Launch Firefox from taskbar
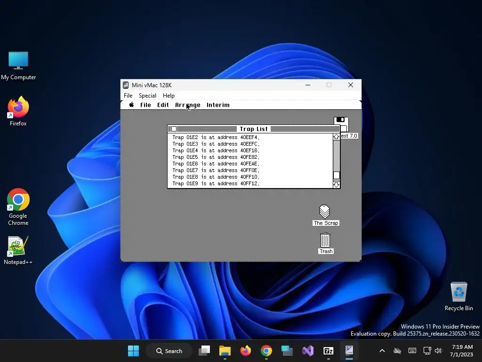The image size is (482, 362). pos(245,351)
